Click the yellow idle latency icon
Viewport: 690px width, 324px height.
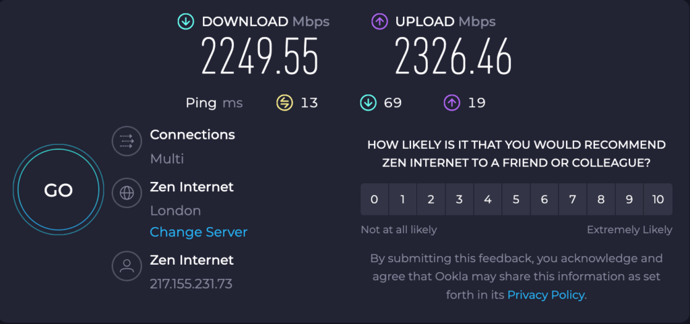pos(284,103)
